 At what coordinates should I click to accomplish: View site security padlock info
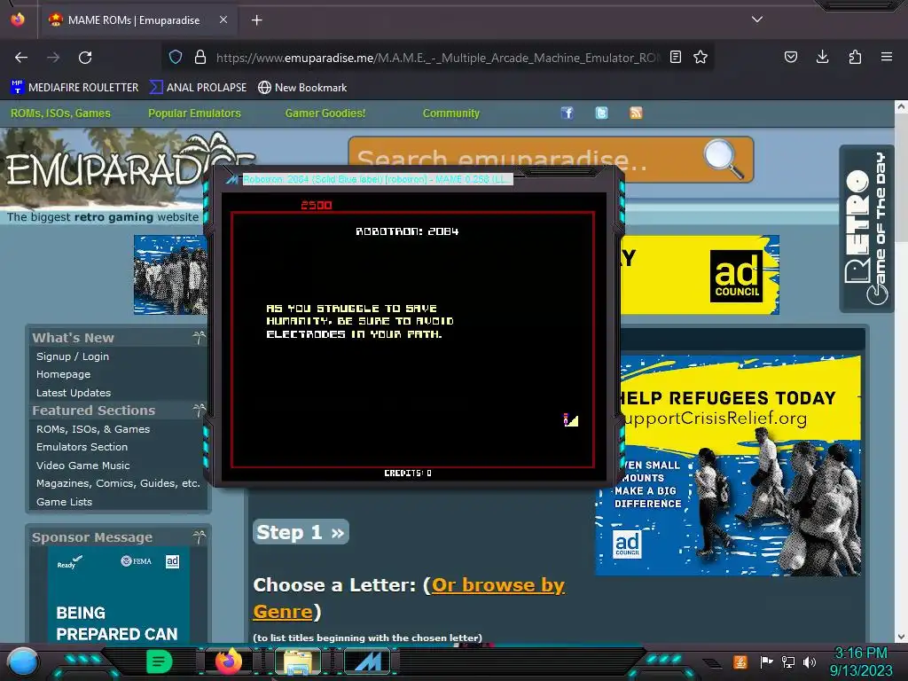[x=200, y=57]
